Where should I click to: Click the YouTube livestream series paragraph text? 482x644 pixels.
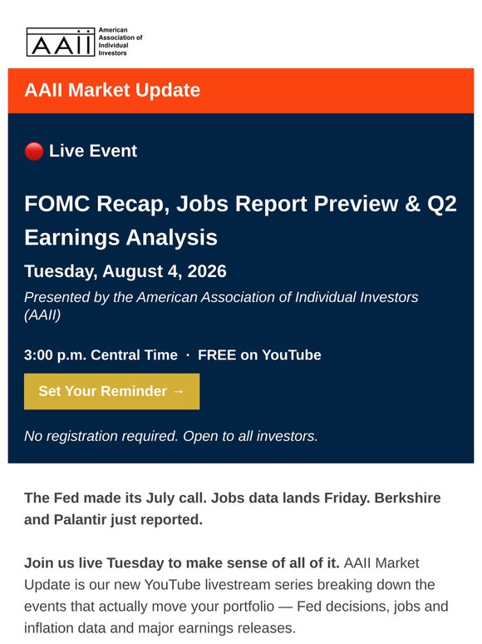(x=236, y=595)
